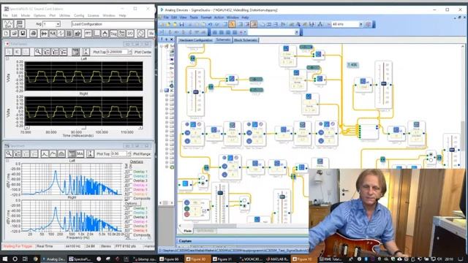The height and width of the screenshot is (263, 468).
Task: Open the Action menu in SigmaStudio
Action: 219,18
